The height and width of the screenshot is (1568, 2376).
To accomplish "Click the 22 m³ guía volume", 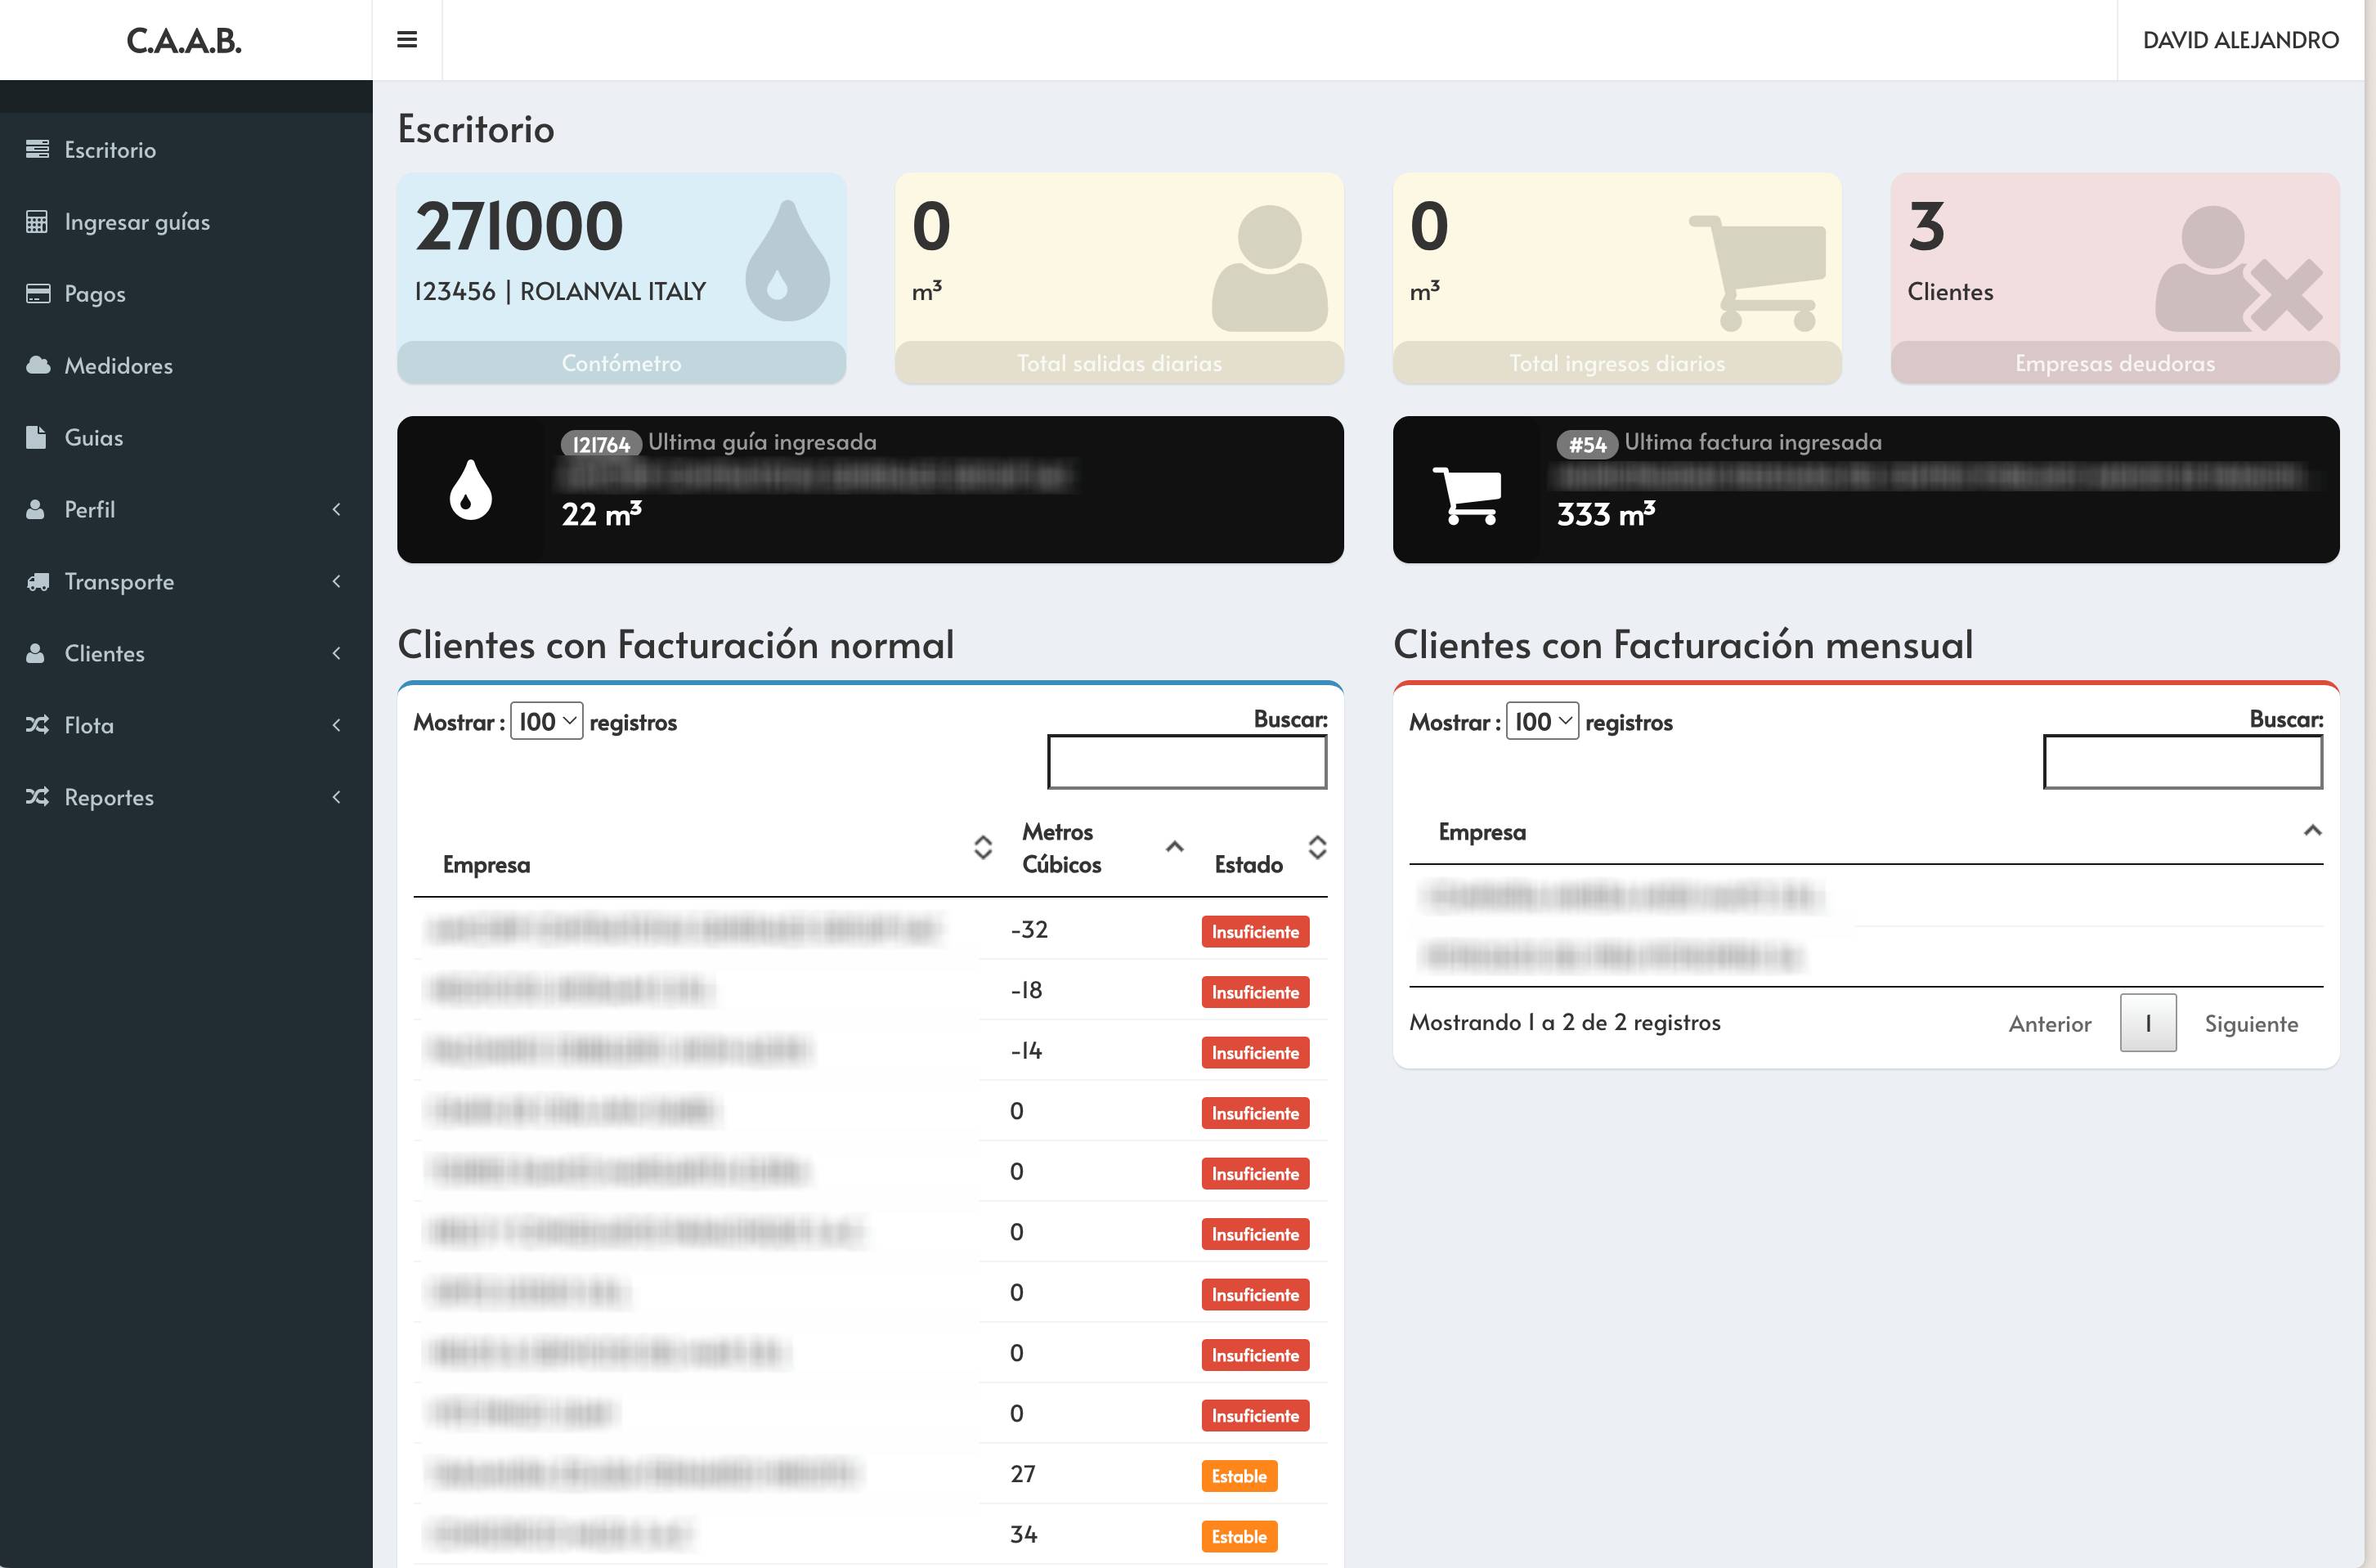I will [601, 514].
